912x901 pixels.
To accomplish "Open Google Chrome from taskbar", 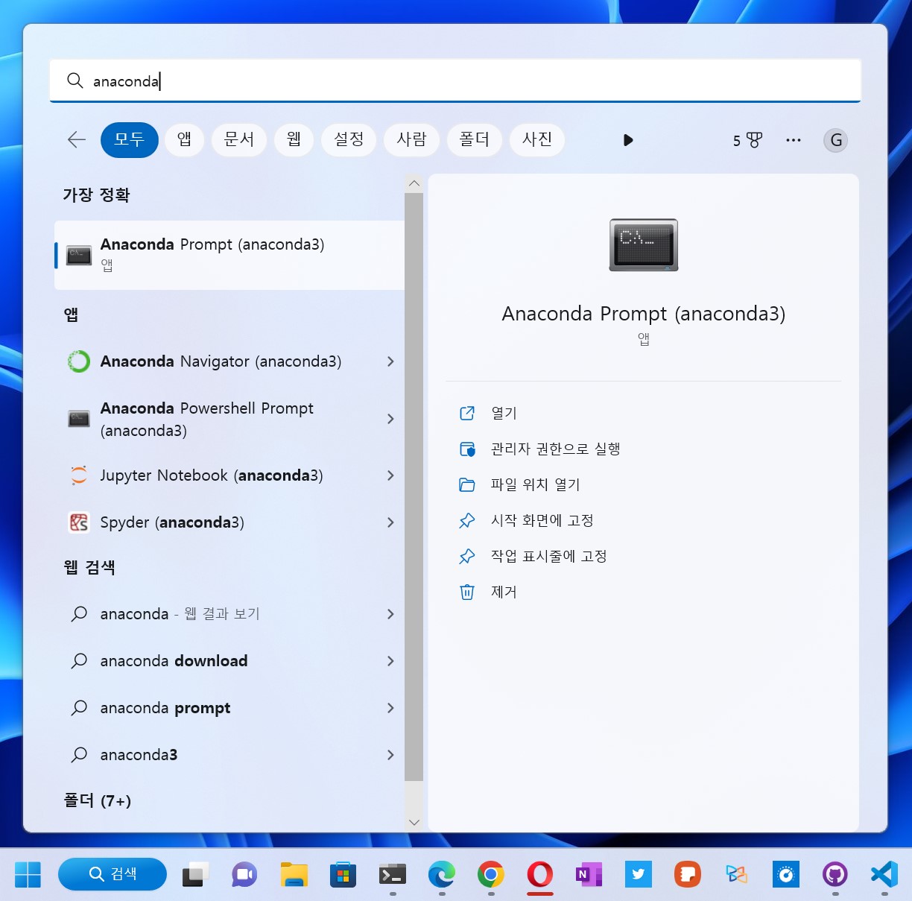I will (491, 874).
